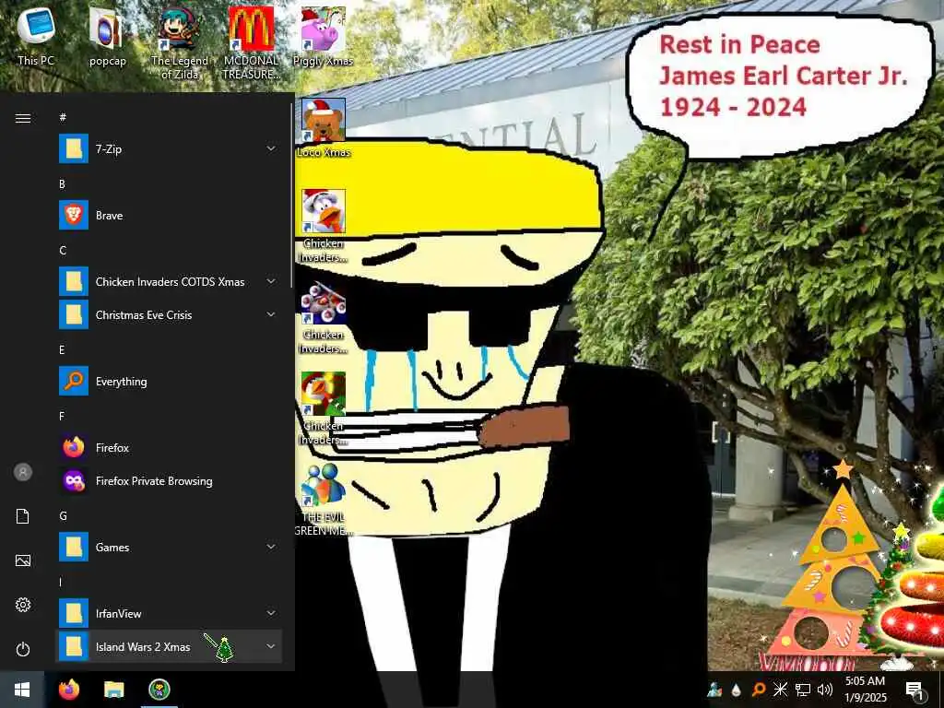The width and height of the screenshot is (944, 708).
Task: Launch Brave from the app list
Action: tap(169, 215)
